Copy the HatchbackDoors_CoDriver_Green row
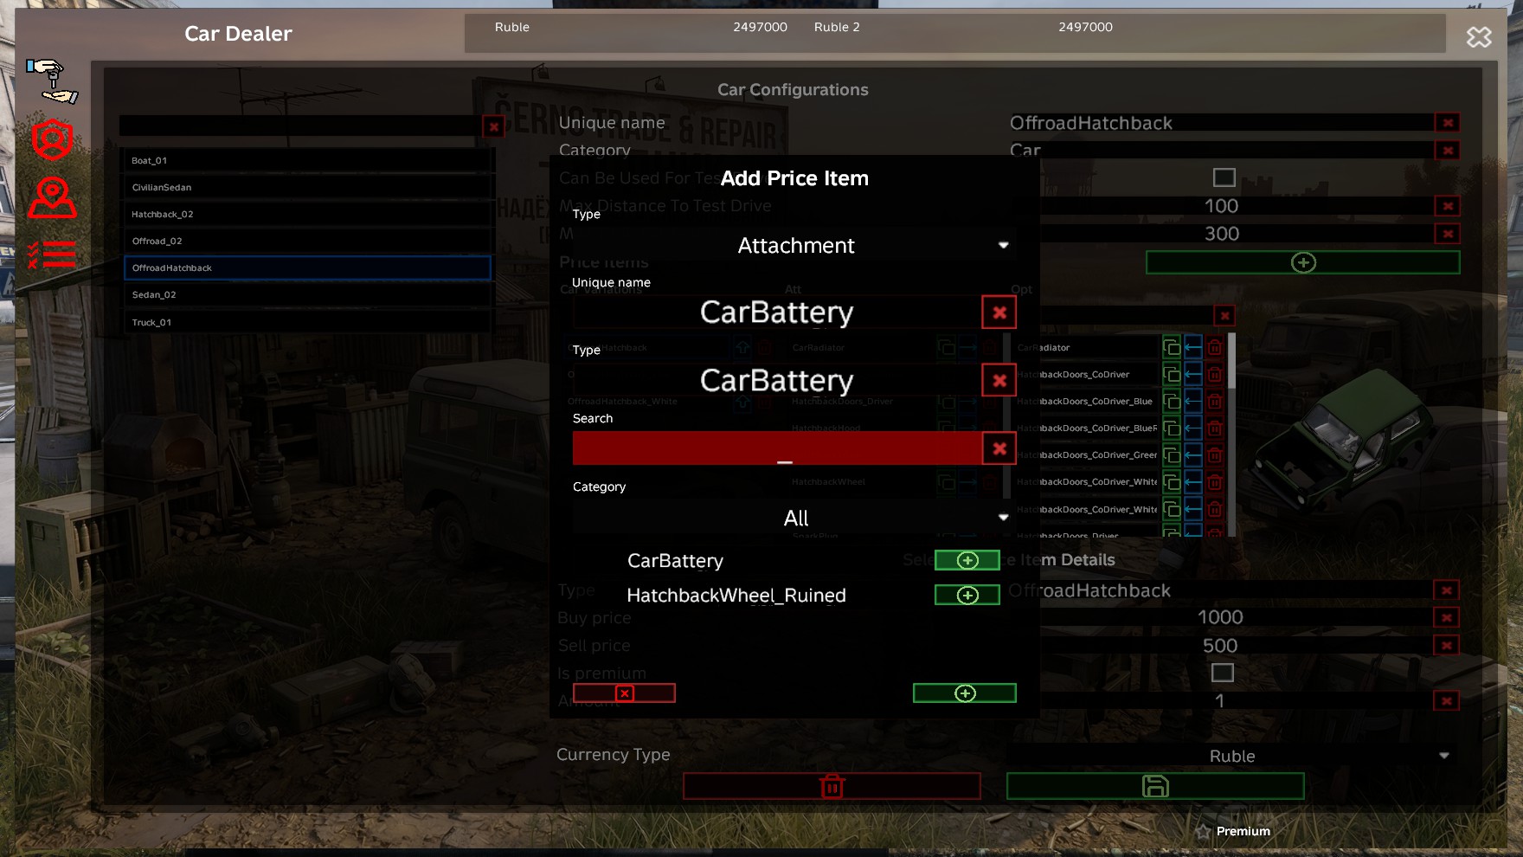Viewport: 1523px width, 857px height. [x=1172, y=455]
